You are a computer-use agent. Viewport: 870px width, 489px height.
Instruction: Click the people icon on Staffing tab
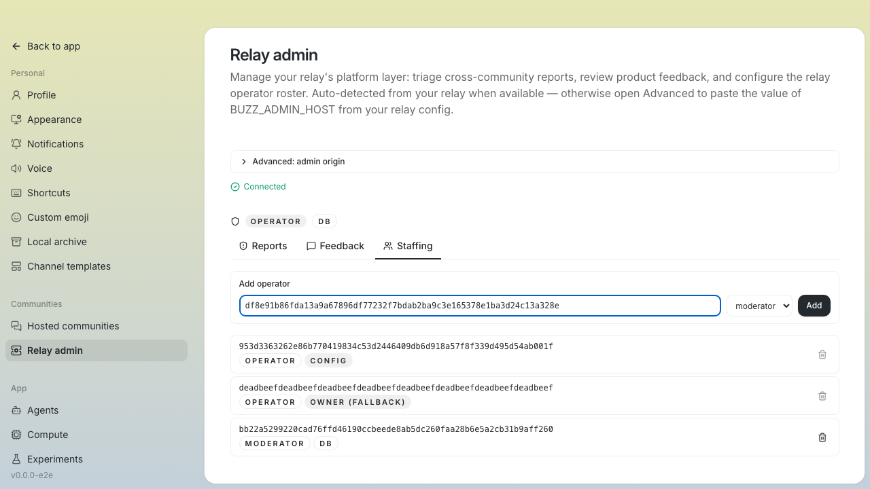pos(388,246)
